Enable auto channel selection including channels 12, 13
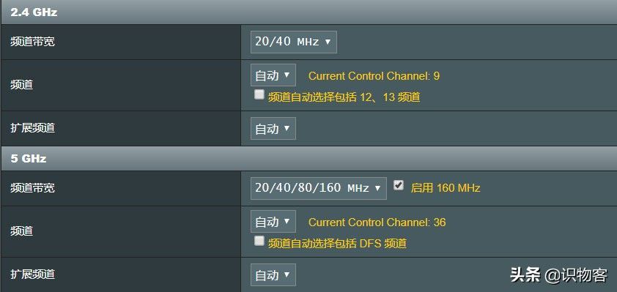Image resolution: width=617 pixels, height=292 pixels. [259, 94]
